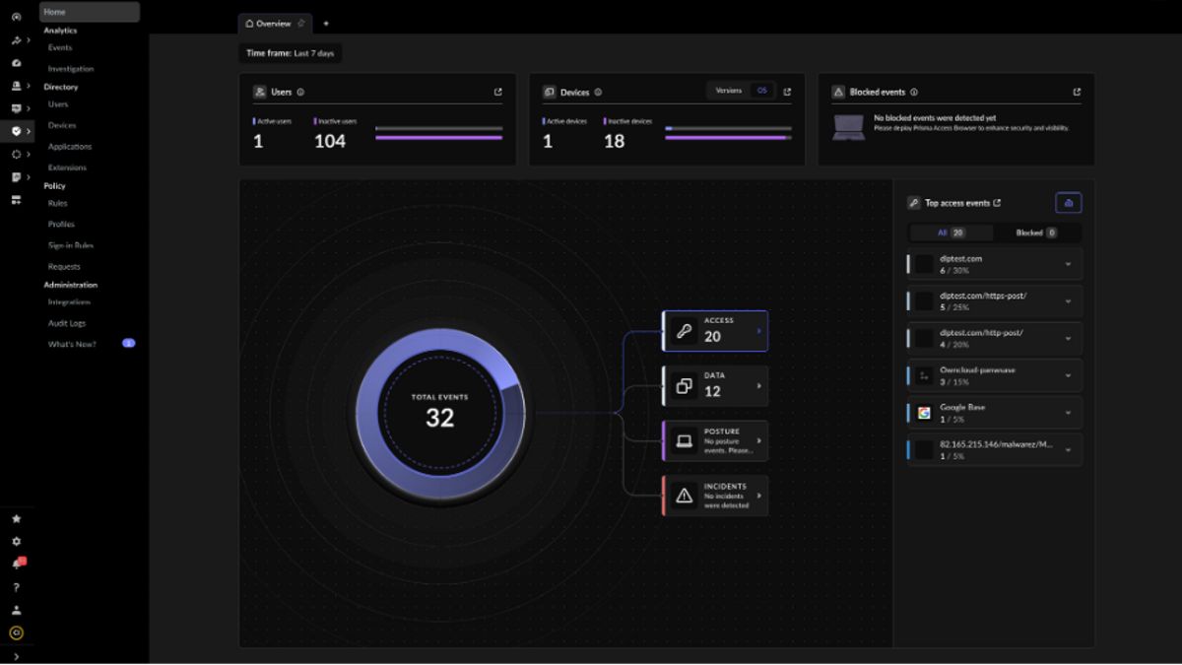Screen dimensions: 1182x665
Task: View notifications bell with red badge
Action: [x=17, y=564]
